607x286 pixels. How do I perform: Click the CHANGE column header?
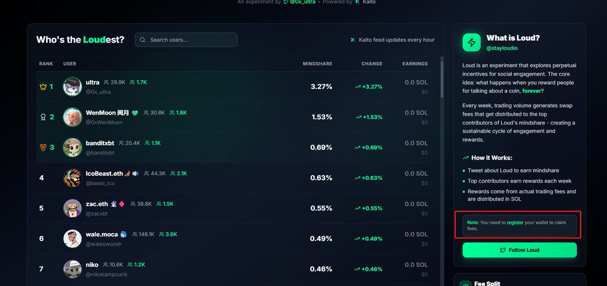pyautogui.click(x=372, y=64)
